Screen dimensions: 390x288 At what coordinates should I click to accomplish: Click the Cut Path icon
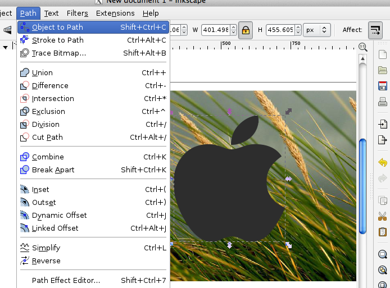coord(25,137)
